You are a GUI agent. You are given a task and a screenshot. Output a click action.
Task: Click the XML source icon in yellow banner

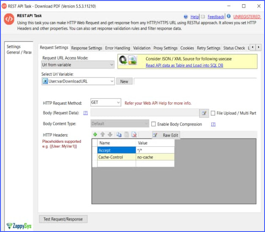[x=132, y=60]
